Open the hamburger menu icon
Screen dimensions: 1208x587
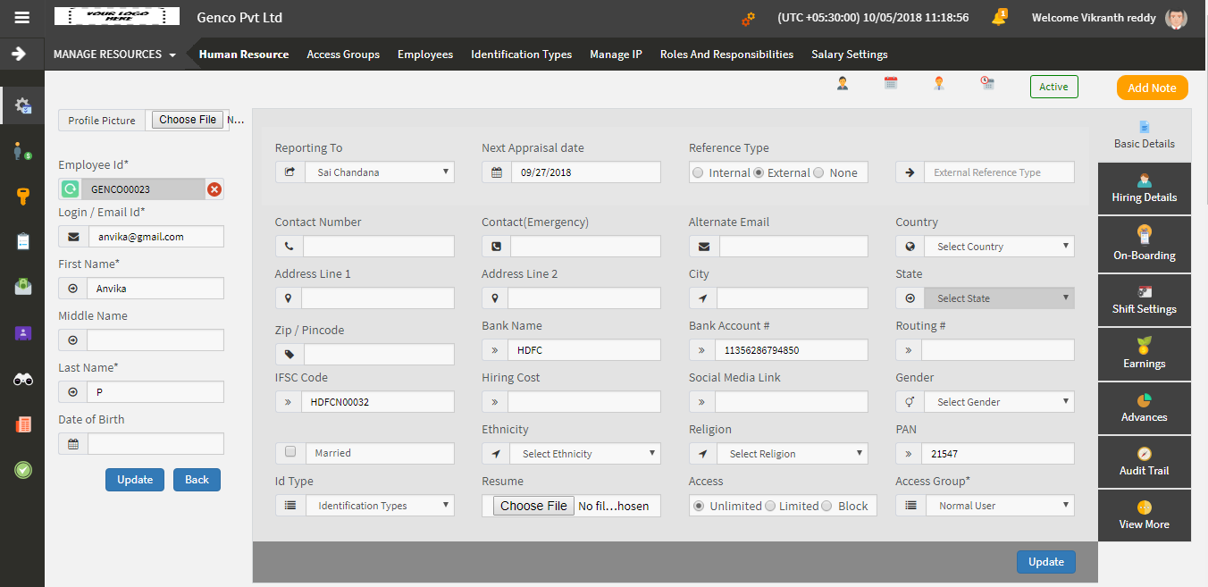(x=22, y=17)
